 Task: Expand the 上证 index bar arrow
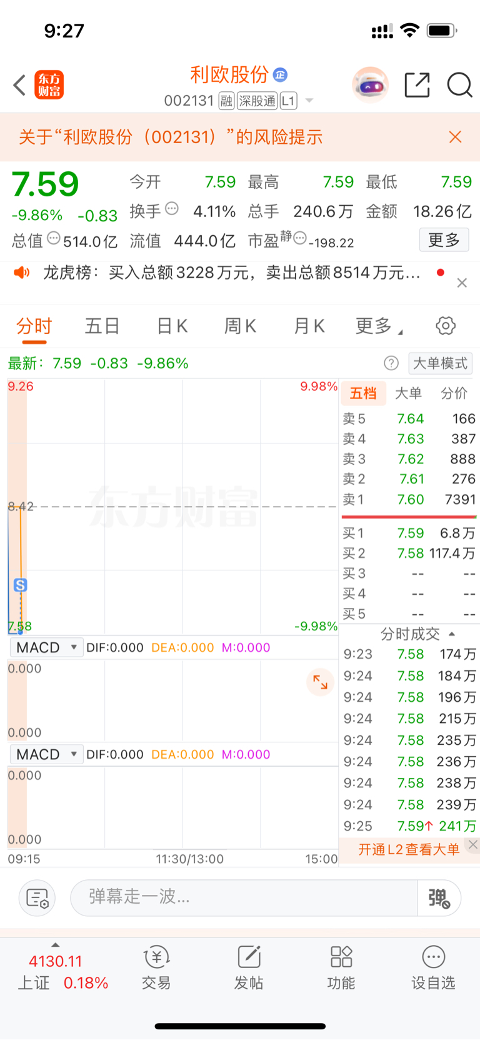coord(56,945)
